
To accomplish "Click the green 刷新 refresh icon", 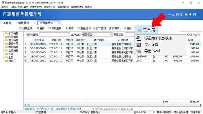I will [x=37, y=28].
